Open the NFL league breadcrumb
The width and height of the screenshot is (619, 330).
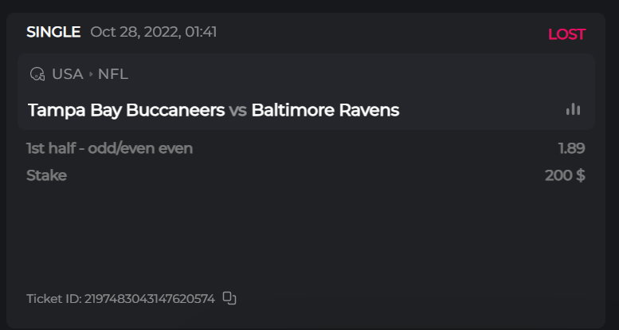113,74
